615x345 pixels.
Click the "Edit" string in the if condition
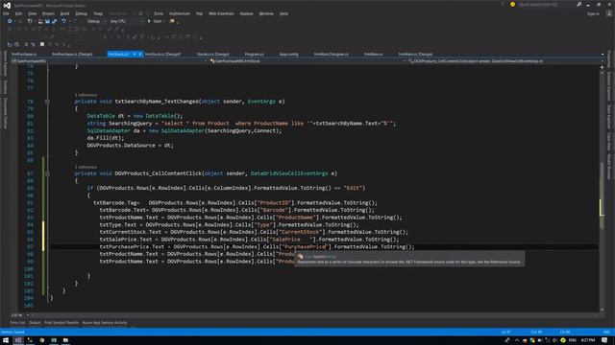coord(353,188)
